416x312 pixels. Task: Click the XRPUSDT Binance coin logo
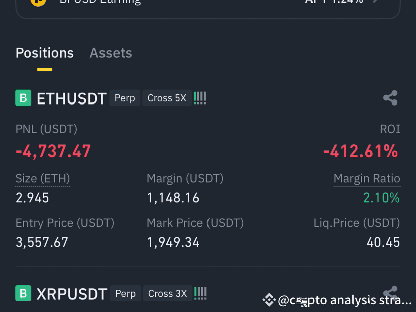[x=22, y=293]
